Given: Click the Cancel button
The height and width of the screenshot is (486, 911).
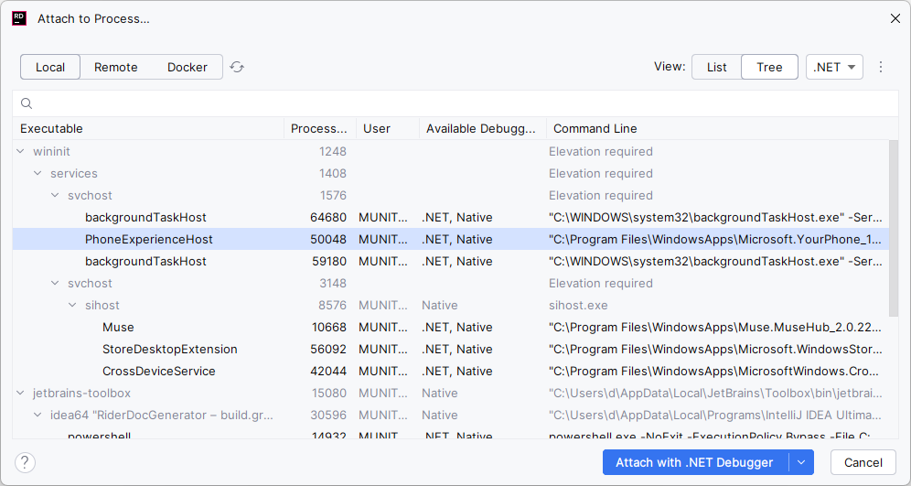Looking at the screenshot, I should click(x=863, y=462).
